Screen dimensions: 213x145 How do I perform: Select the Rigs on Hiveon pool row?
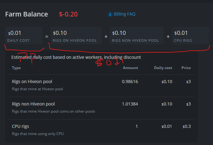point(102,86)
